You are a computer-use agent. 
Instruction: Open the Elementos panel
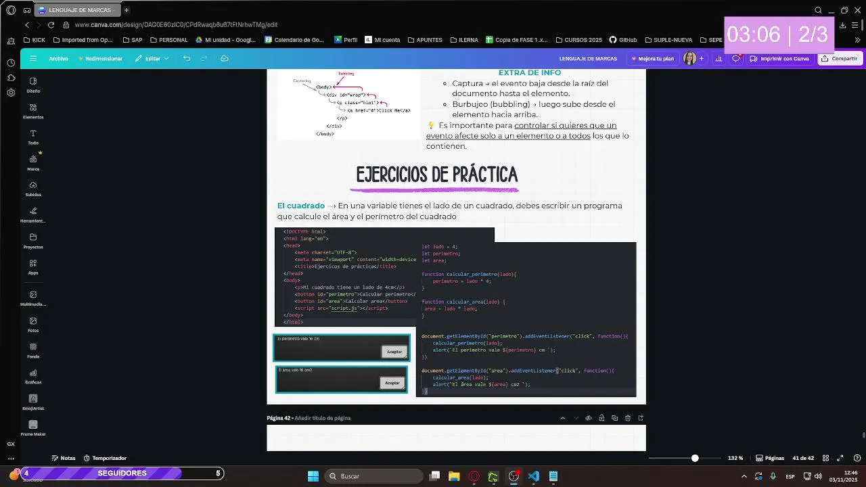pos(33,111)
